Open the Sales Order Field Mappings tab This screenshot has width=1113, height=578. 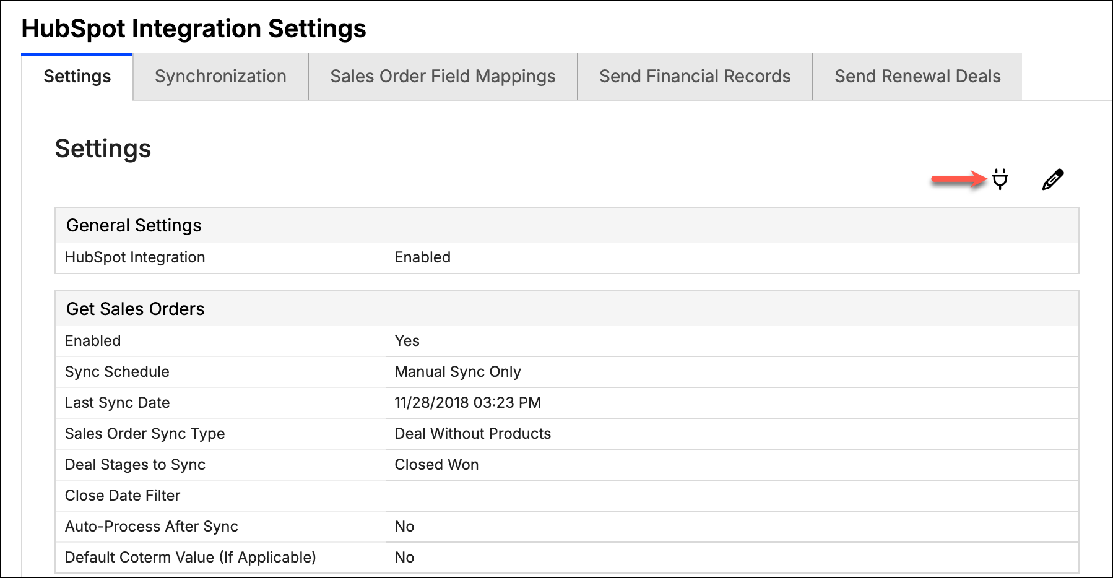coord(443,77)
